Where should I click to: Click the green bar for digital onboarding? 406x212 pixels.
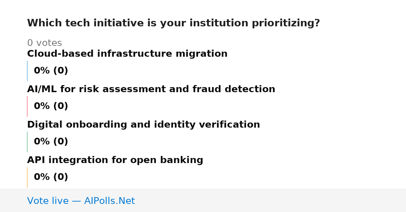coord(27,142)
